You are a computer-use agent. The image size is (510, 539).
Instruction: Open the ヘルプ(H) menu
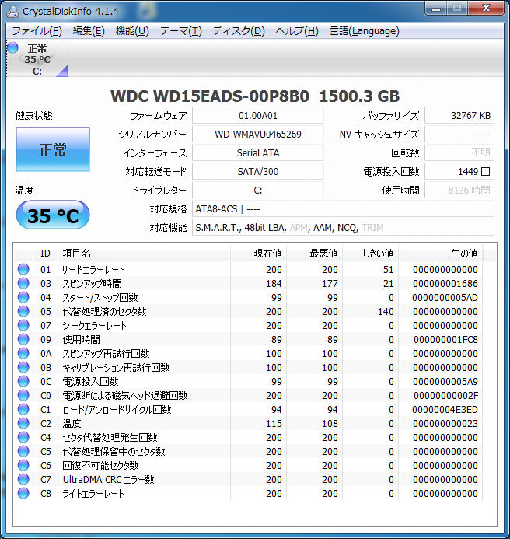[297, 31]
